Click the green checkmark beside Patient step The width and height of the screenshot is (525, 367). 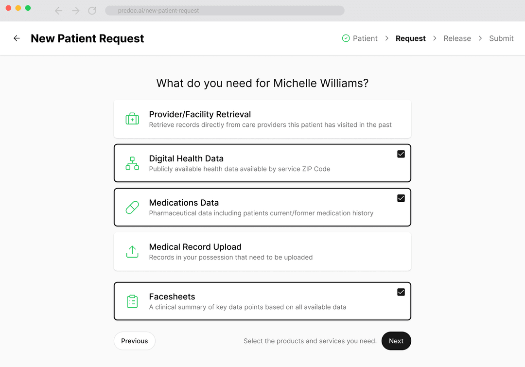pyautogui.click(x=345, y=38)
